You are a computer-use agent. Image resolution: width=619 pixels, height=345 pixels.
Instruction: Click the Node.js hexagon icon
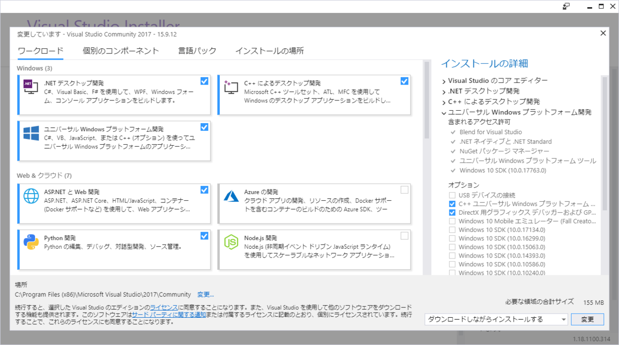click(231, 242)
